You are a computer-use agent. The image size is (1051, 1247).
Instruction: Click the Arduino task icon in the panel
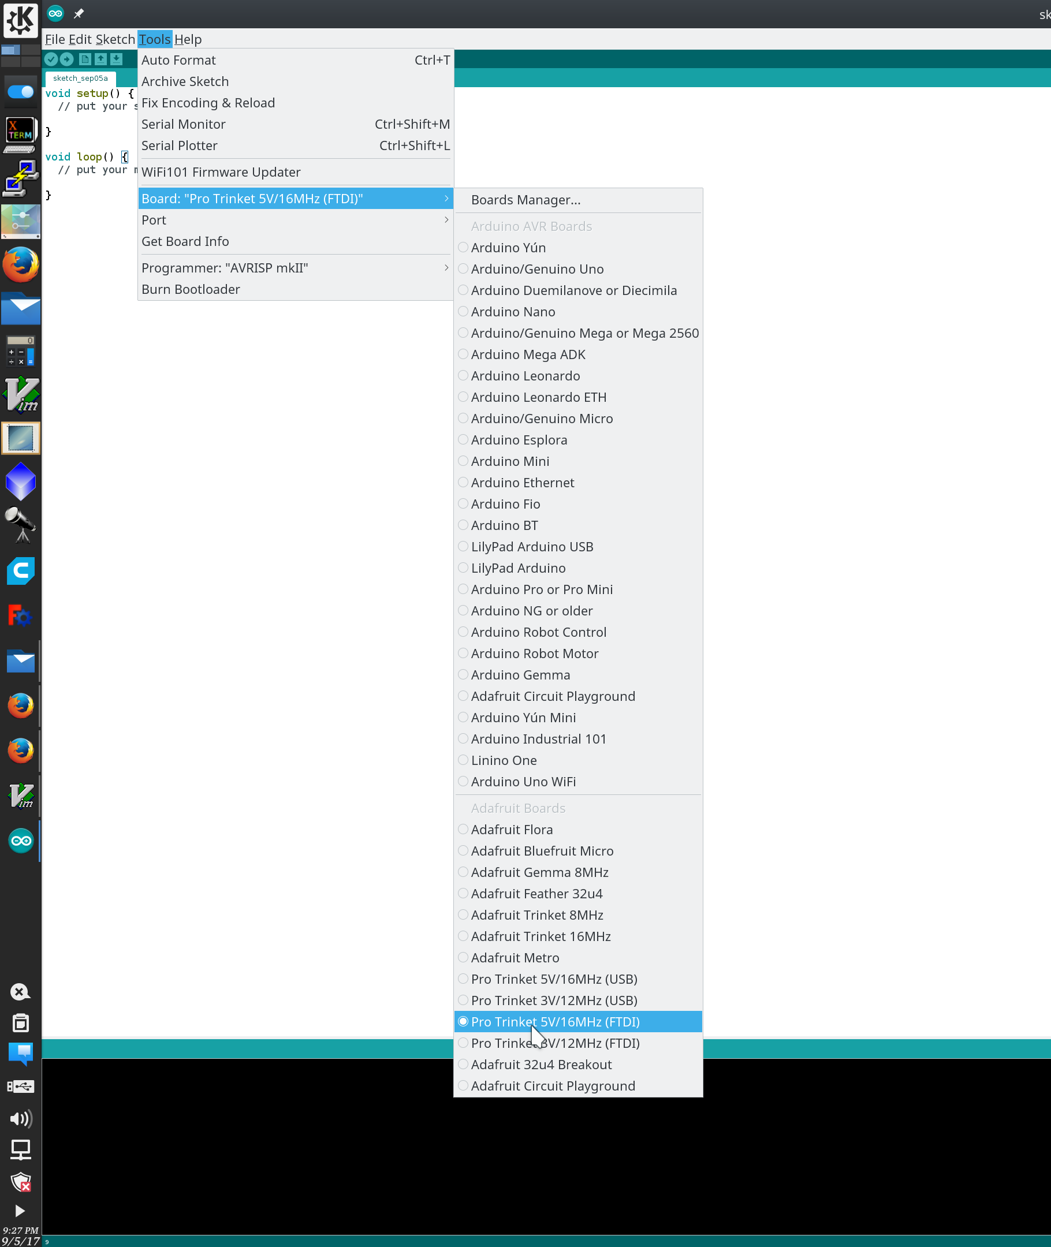tap(21, 840)
